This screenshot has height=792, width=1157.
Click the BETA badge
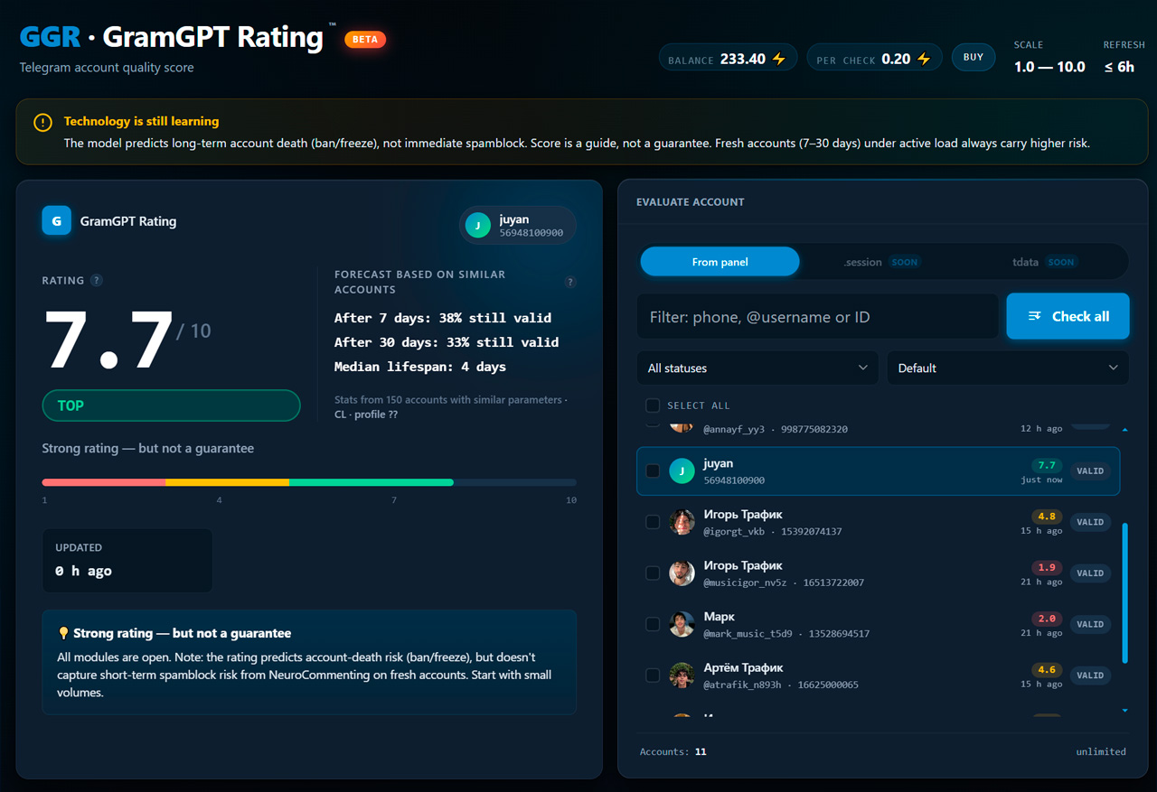tap(365, 39)
